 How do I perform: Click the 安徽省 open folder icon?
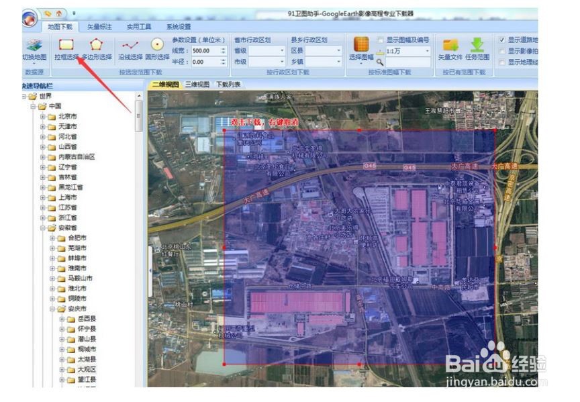[x=52, y=228]
